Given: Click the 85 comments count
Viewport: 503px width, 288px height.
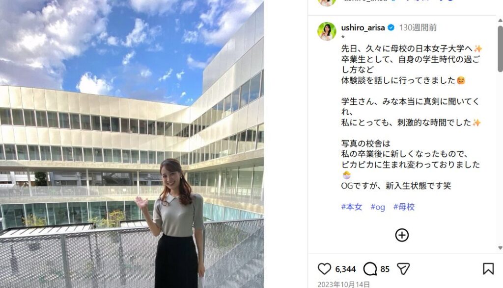Looking at the screenshot, I should click(x=385, y=269).
